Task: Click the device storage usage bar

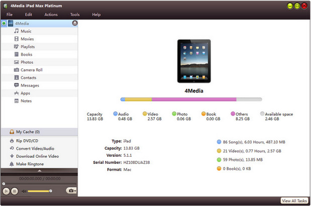Action: (191, 99)
